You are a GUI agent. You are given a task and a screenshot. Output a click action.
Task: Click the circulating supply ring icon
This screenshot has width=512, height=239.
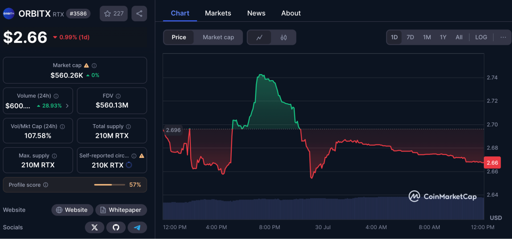(x=129, y=165)
